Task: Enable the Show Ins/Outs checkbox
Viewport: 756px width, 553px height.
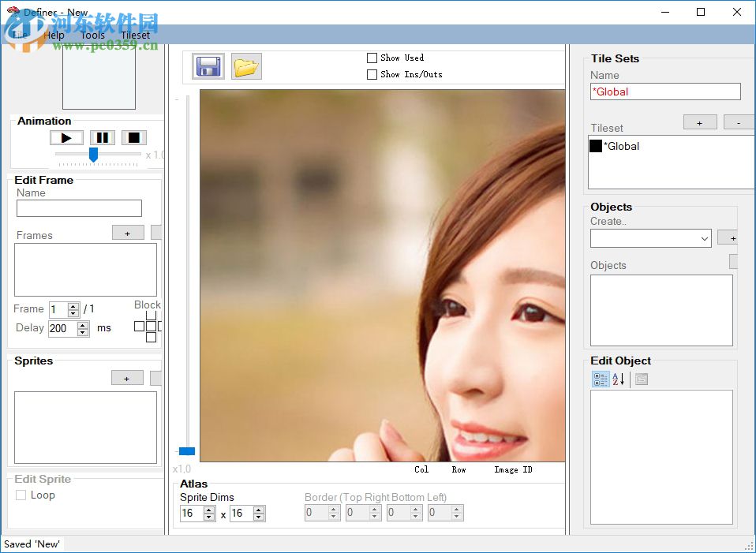Action: 372,74
